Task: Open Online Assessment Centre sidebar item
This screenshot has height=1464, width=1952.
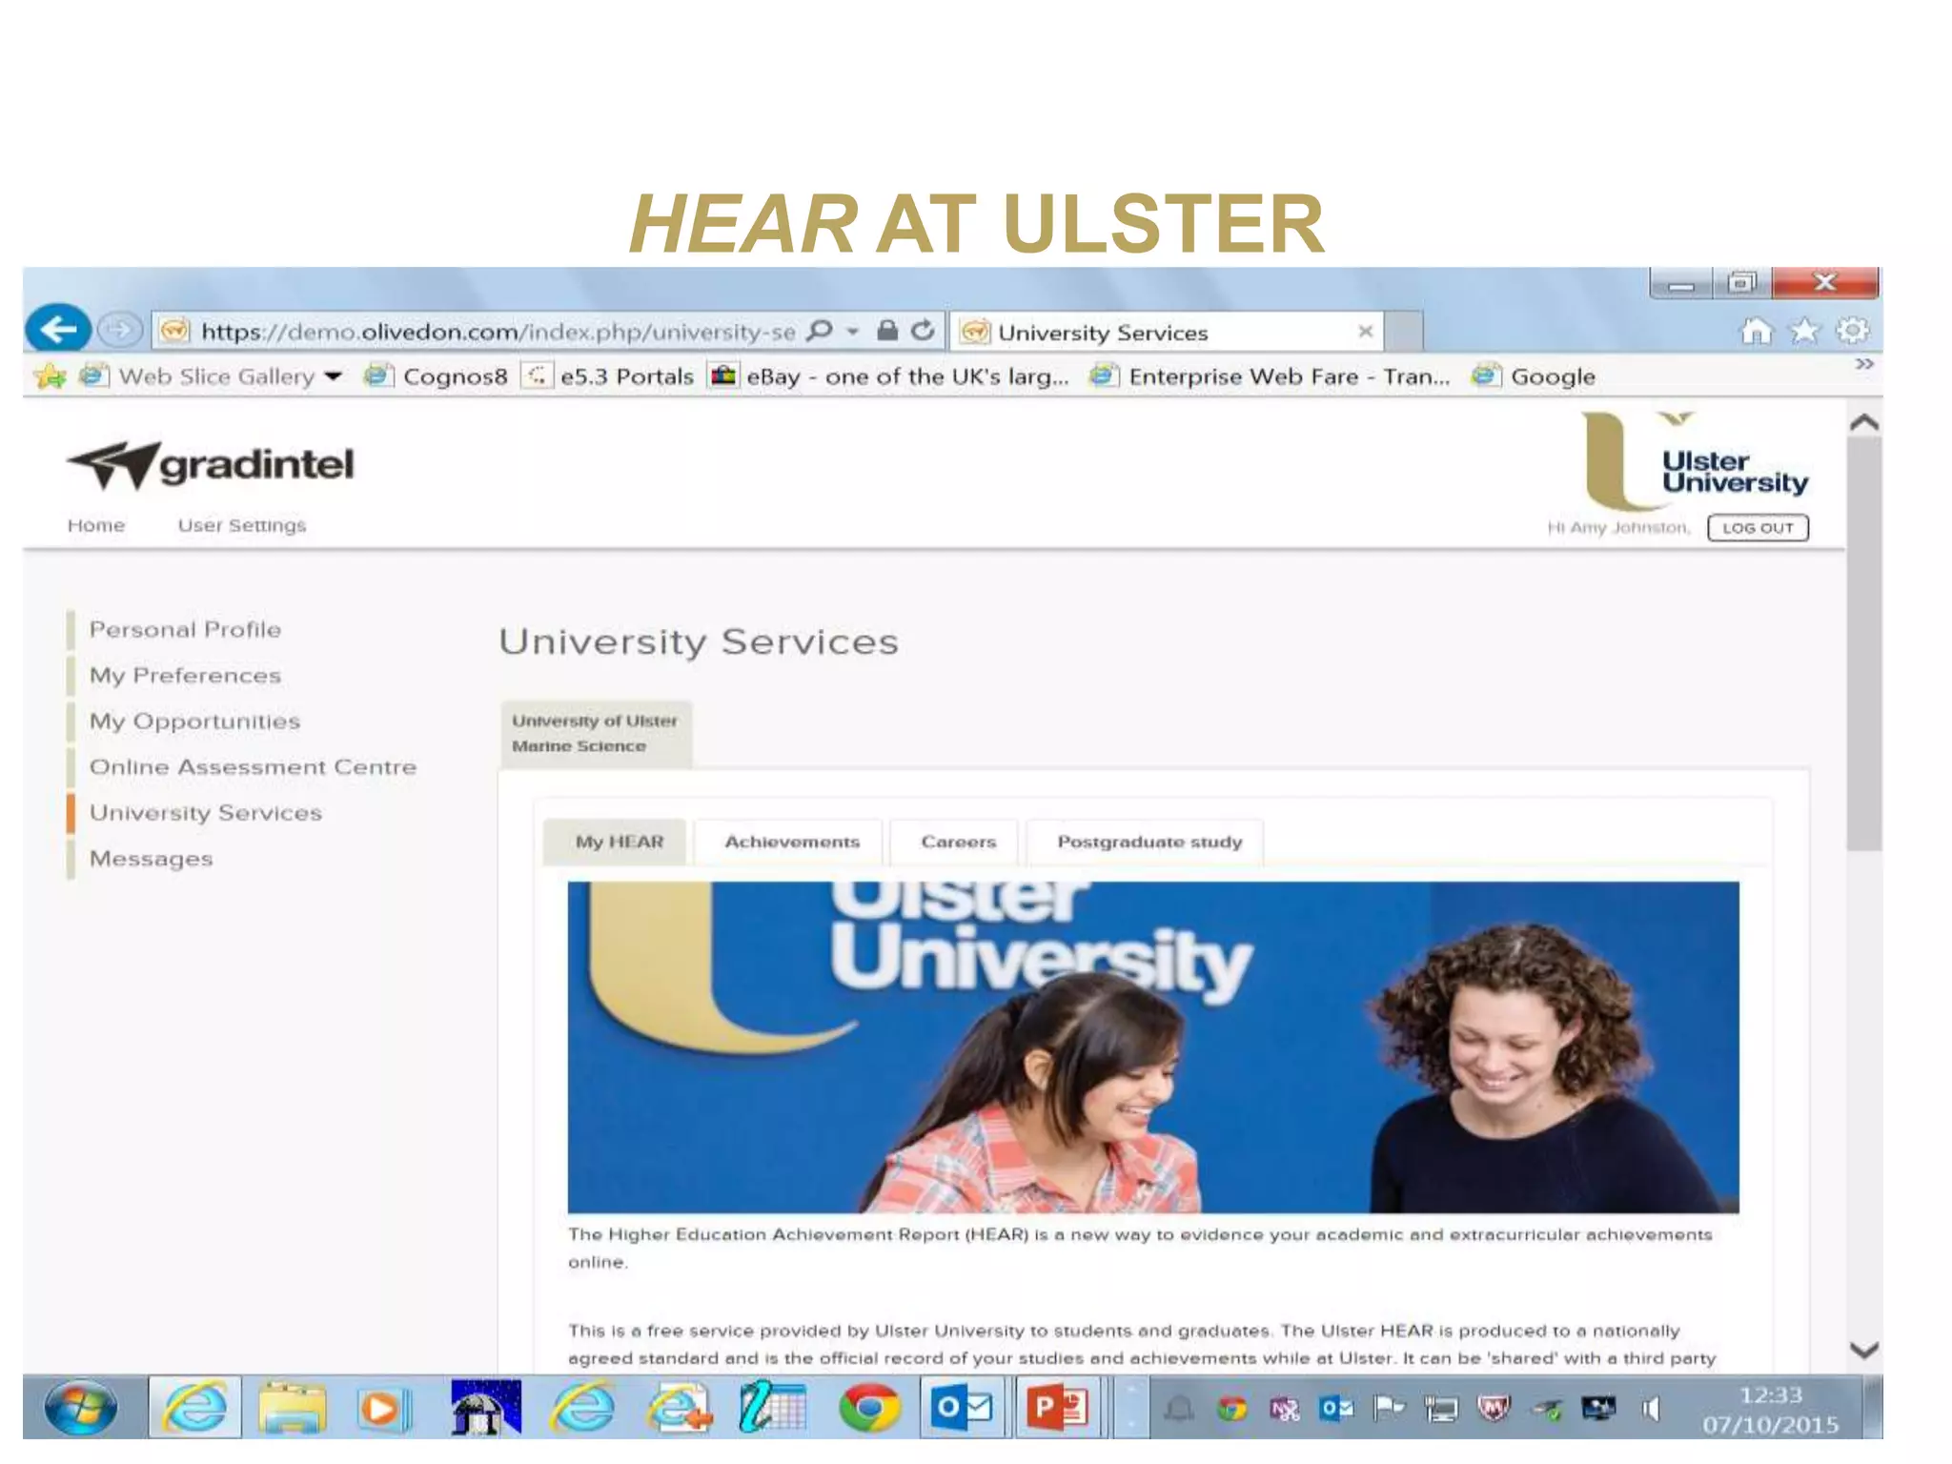Action: pos(253,767)
